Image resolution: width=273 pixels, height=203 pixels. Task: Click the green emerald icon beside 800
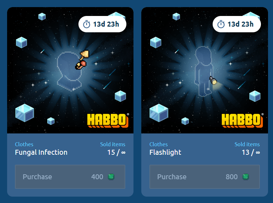(246, 177)
